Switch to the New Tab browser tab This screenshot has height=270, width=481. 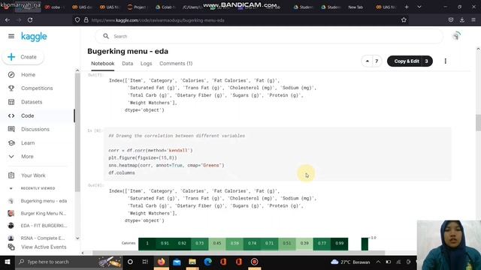coord(355,7)
